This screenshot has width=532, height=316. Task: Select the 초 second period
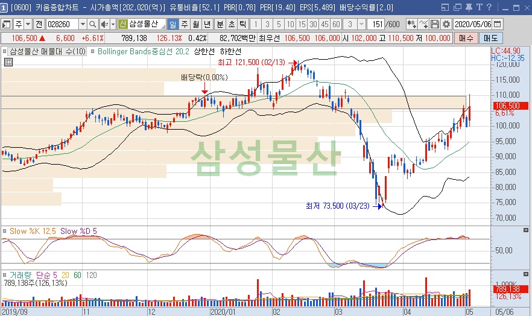pyautogui.click(x=232, y=24)
